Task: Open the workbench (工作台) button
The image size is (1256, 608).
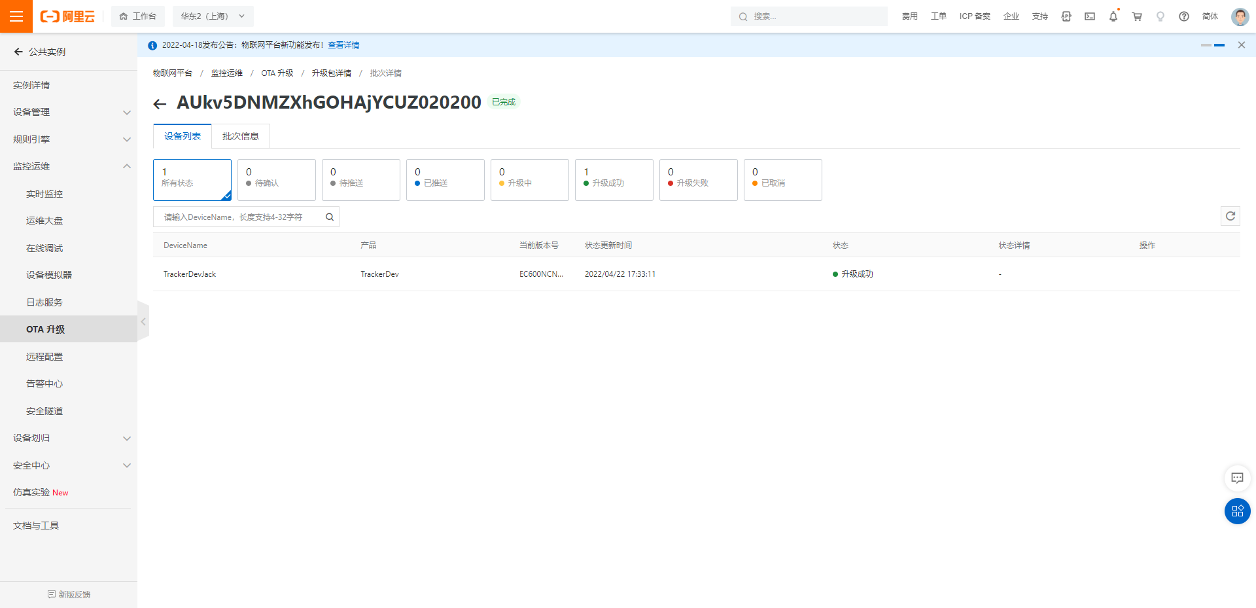Action: [x=138, y=16]
